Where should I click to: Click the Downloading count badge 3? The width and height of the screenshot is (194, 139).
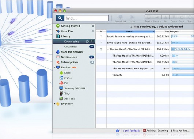[92, 42]
